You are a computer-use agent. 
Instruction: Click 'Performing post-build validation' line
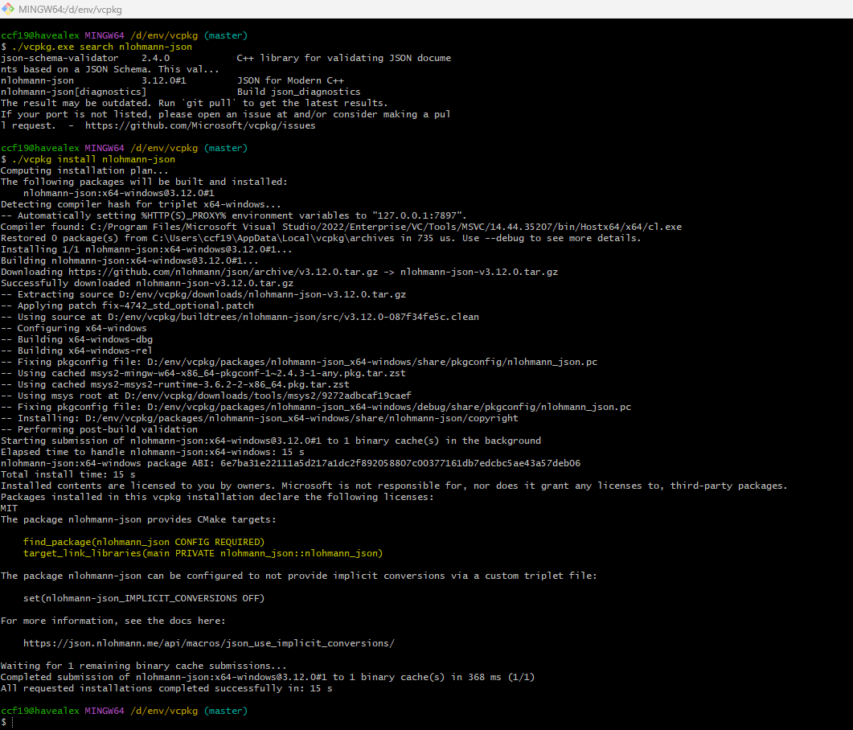tap(99, 430)
